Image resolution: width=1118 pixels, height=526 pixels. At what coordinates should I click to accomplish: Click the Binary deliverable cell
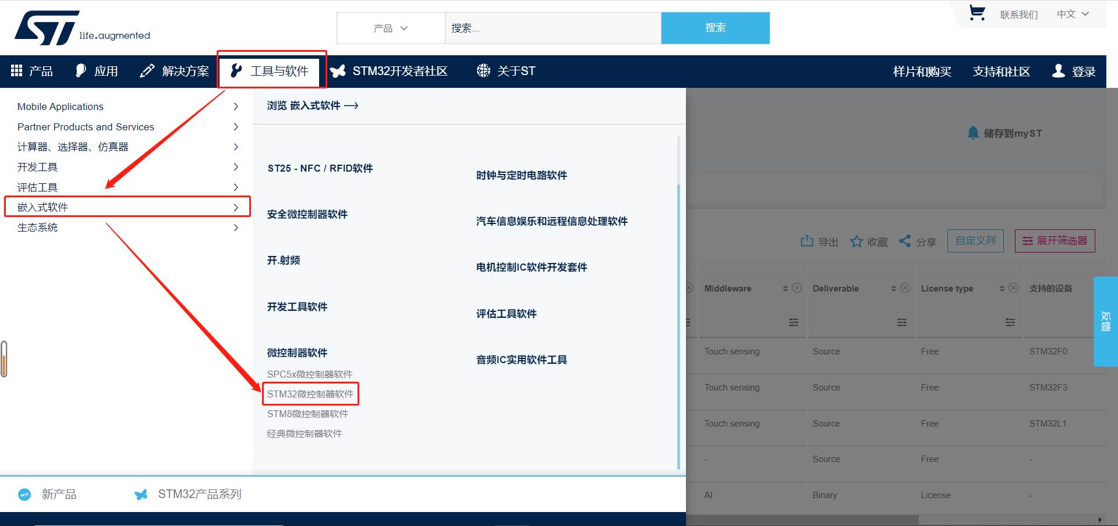tap(825, 495)
